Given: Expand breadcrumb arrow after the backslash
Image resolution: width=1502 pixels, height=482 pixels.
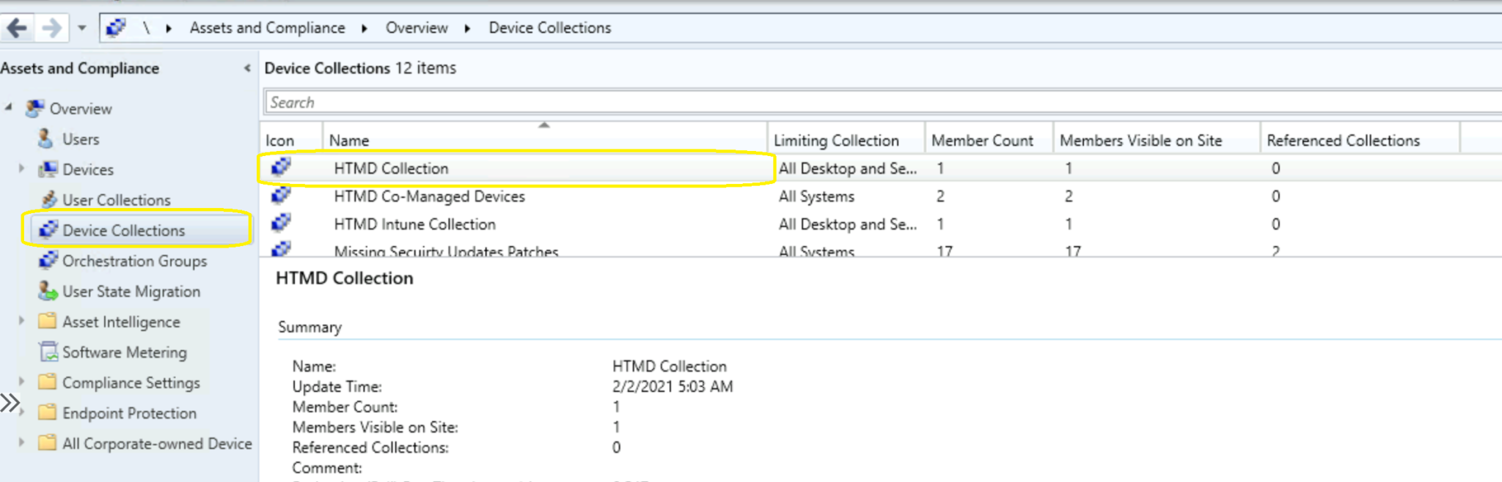Looking at the screenshot, I should (x=169, y=29).
